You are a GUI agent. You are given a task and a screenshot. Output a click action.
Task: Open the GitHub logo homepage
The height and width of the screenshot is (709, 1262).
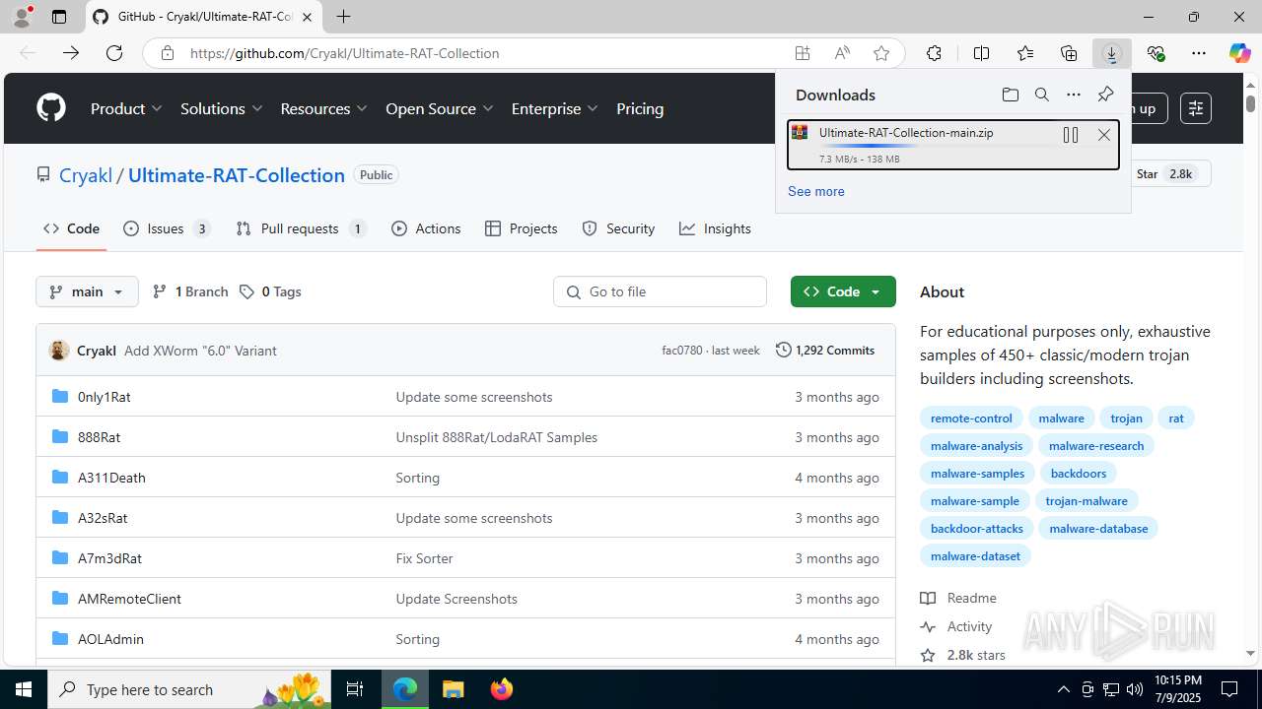[51, 108]
